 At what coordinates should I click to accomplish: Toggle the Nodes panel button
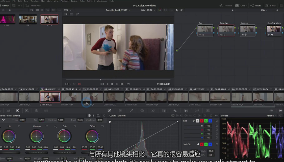[256, 6]
